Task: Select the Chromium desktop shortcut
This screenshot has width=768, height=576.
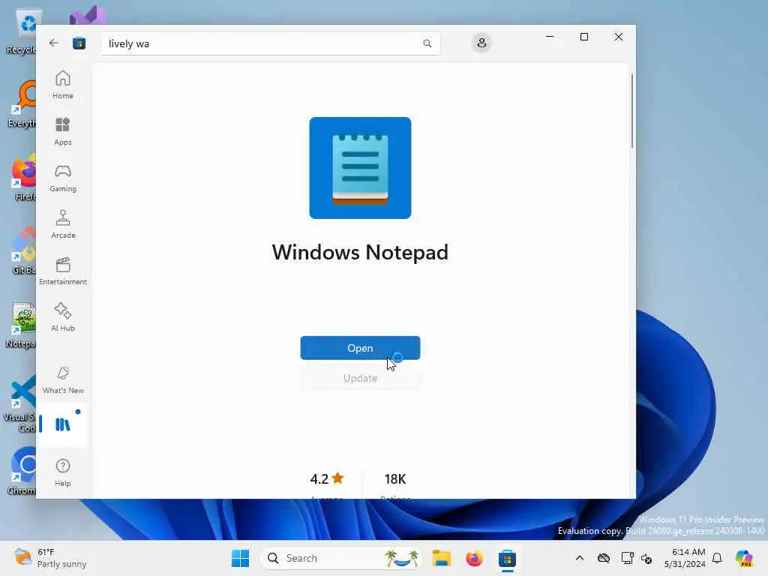Action: click(22, 470)
